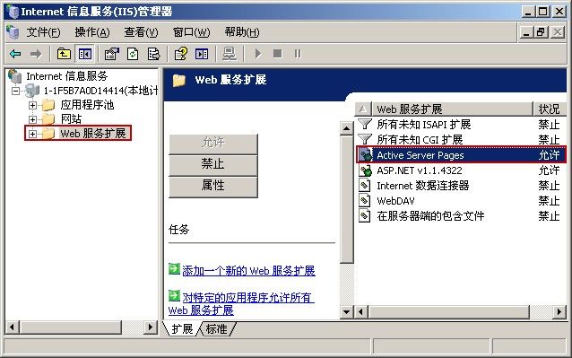Open the 查看(V) menu
Screen dimensions: 572x358
141,32
